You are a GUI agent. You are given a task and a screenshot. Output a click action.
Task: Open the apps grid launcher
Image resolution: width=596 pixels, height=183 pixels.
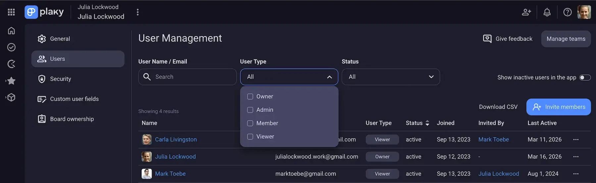pos(11,12)
